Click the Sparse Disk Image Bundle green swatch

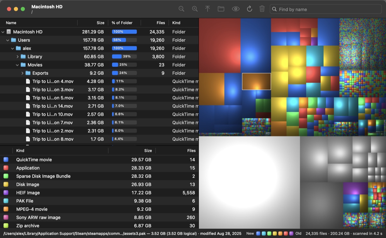[6, 176]
